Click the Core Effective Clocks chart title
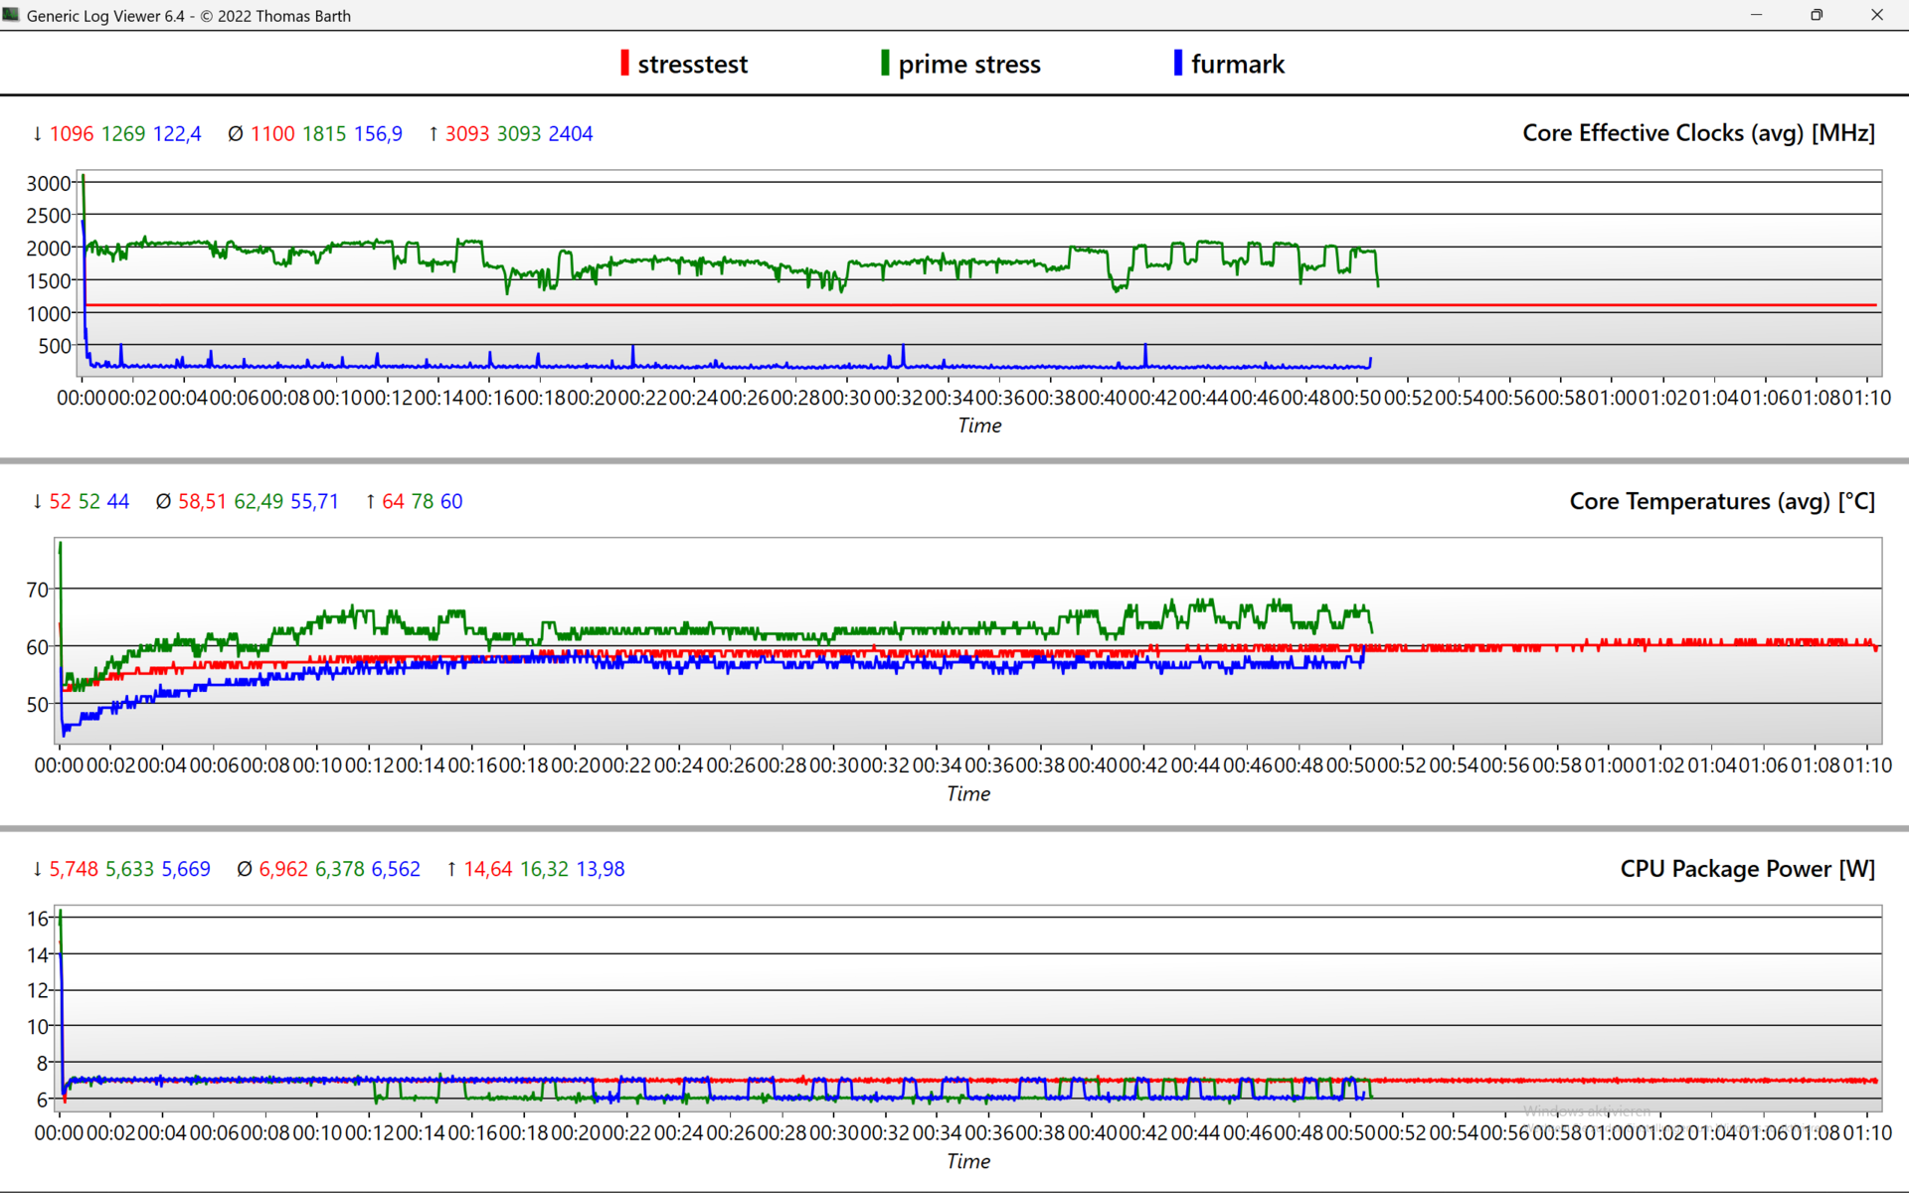 point(1698,133)
